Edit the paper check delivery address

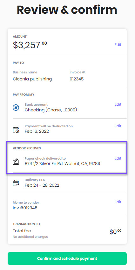point(118,158)
